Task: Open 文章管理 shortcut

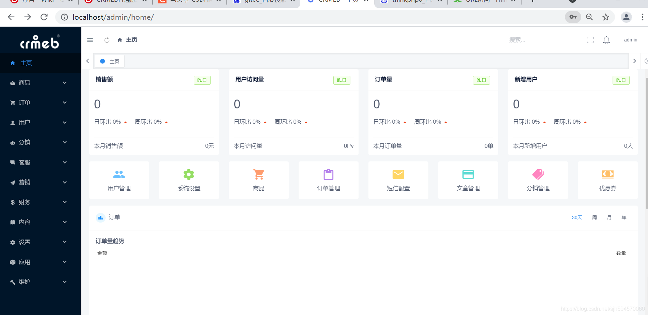Action: (x=468, y=180)
